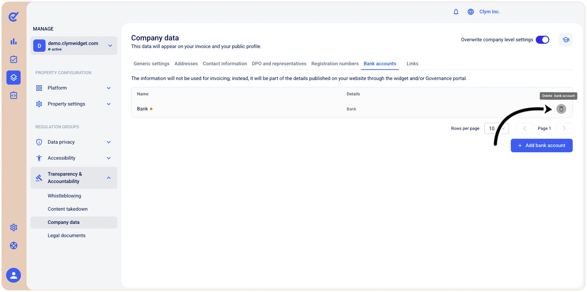Open the notifications bell
Image resolution: width=587 pixels, height=292 pixels.
click(x=456, y=12)
